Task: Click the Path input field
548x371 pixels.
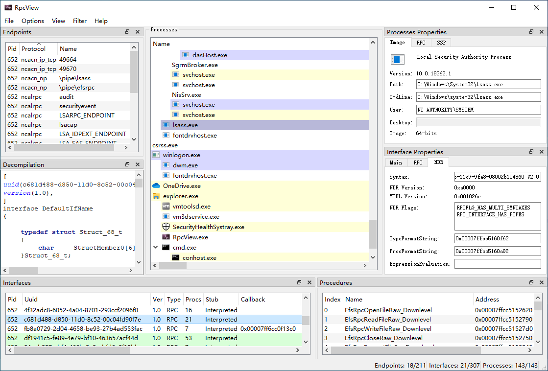Action: pos(478,84)
